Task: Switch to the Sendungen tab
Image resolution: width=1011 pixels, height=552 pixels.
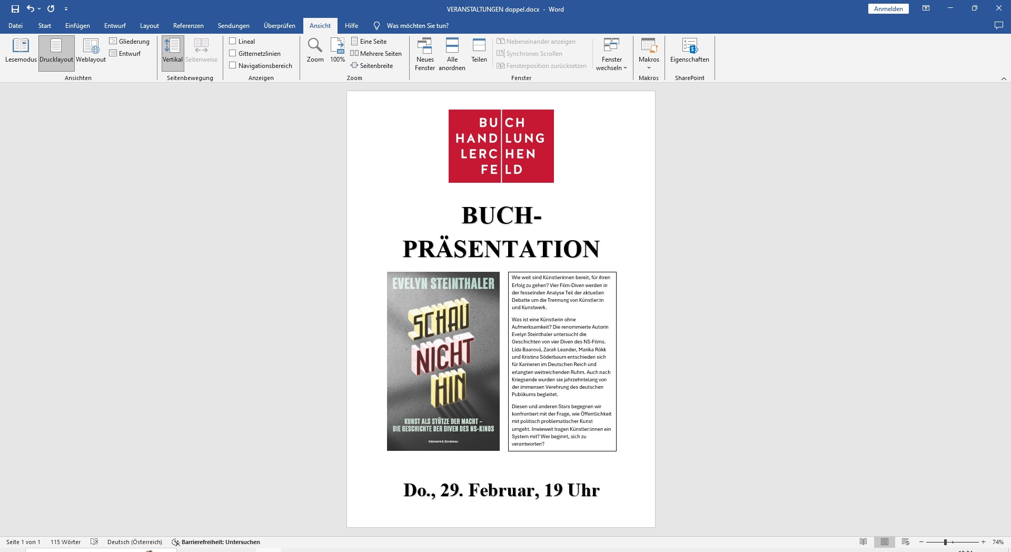Action: coord(234,25)
